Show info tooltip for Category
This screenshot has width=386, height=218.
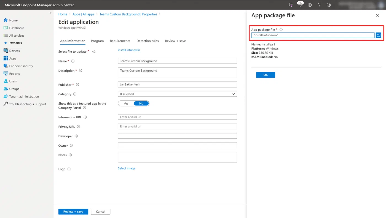[x=75, y=94]
